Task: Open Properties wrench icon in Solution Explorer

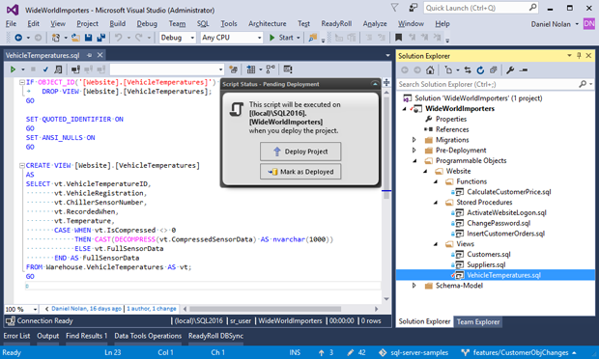Action: pos(510,70)
